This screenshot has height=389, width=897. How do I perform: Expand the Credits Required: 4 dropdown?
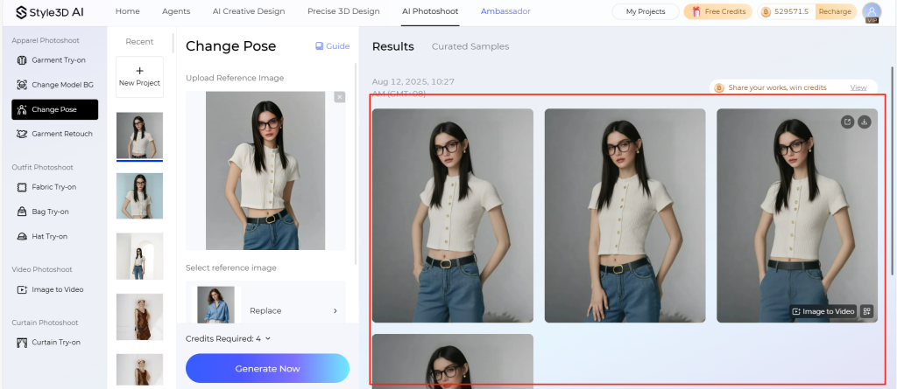[229, 338]
